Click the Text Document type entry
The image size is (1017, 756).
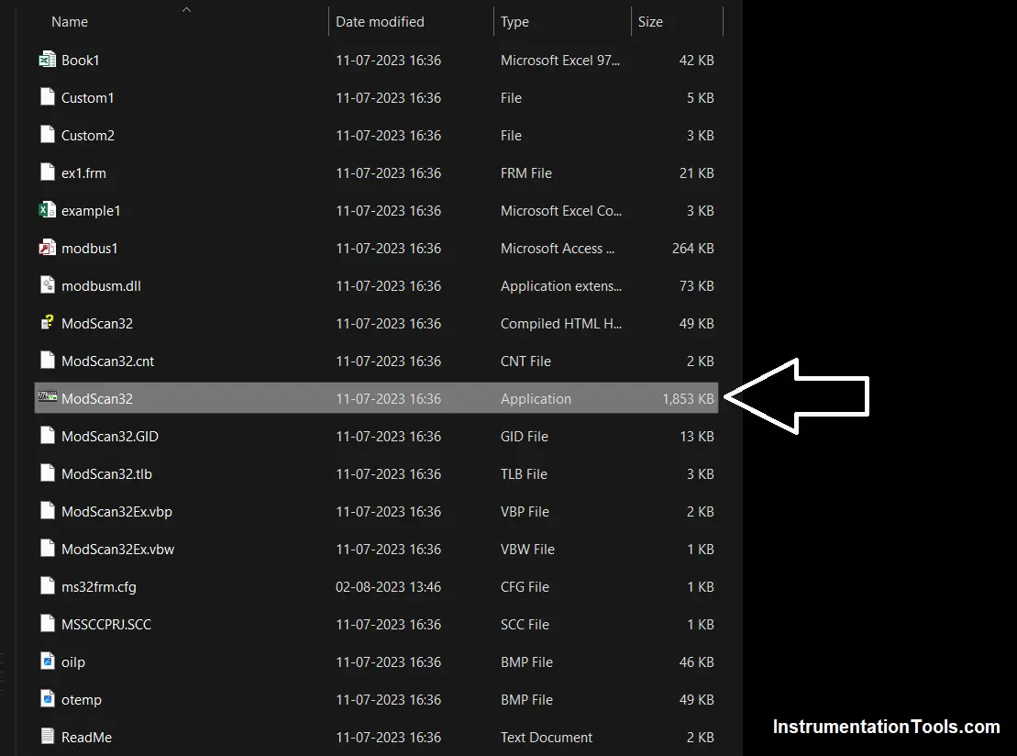[547, 738]
